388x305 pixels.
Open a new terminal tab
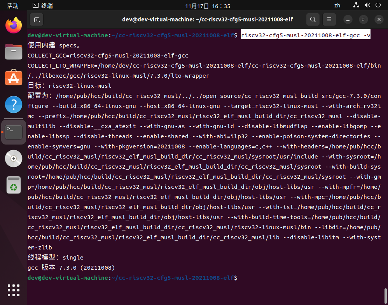tap(36, 19)
